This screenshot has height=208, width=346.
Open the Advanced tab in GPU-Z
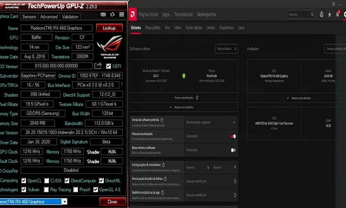[49, 16]
